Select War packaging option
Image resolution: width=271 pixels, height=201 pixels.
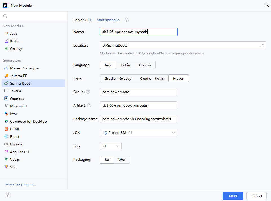click(x=122, y=160)
